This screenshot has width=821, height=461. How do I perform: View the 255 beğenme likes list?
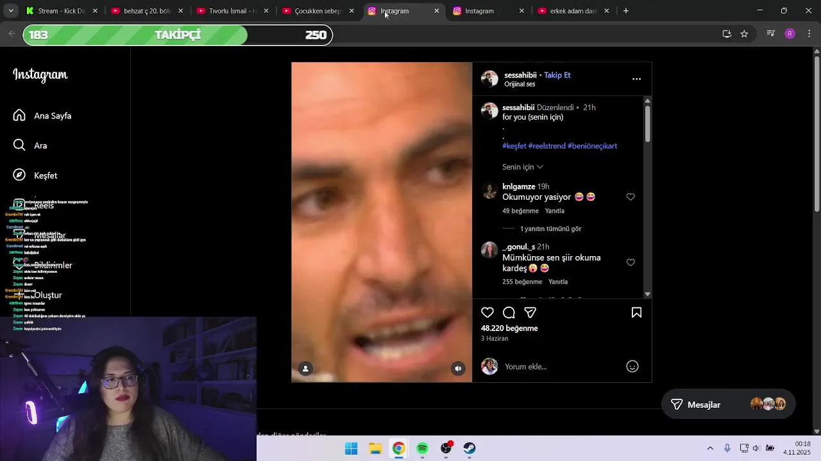tap(522, 282)
